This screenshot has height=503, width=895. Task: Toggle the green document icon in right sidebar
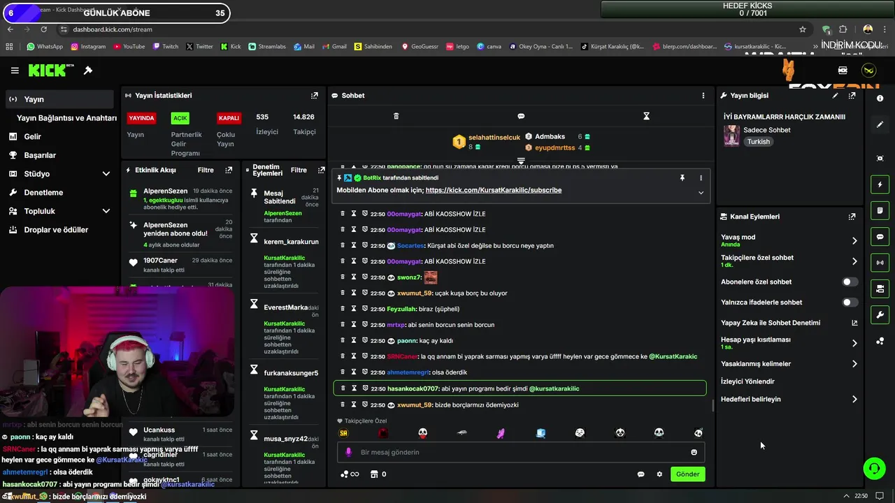tap(880, 210)
